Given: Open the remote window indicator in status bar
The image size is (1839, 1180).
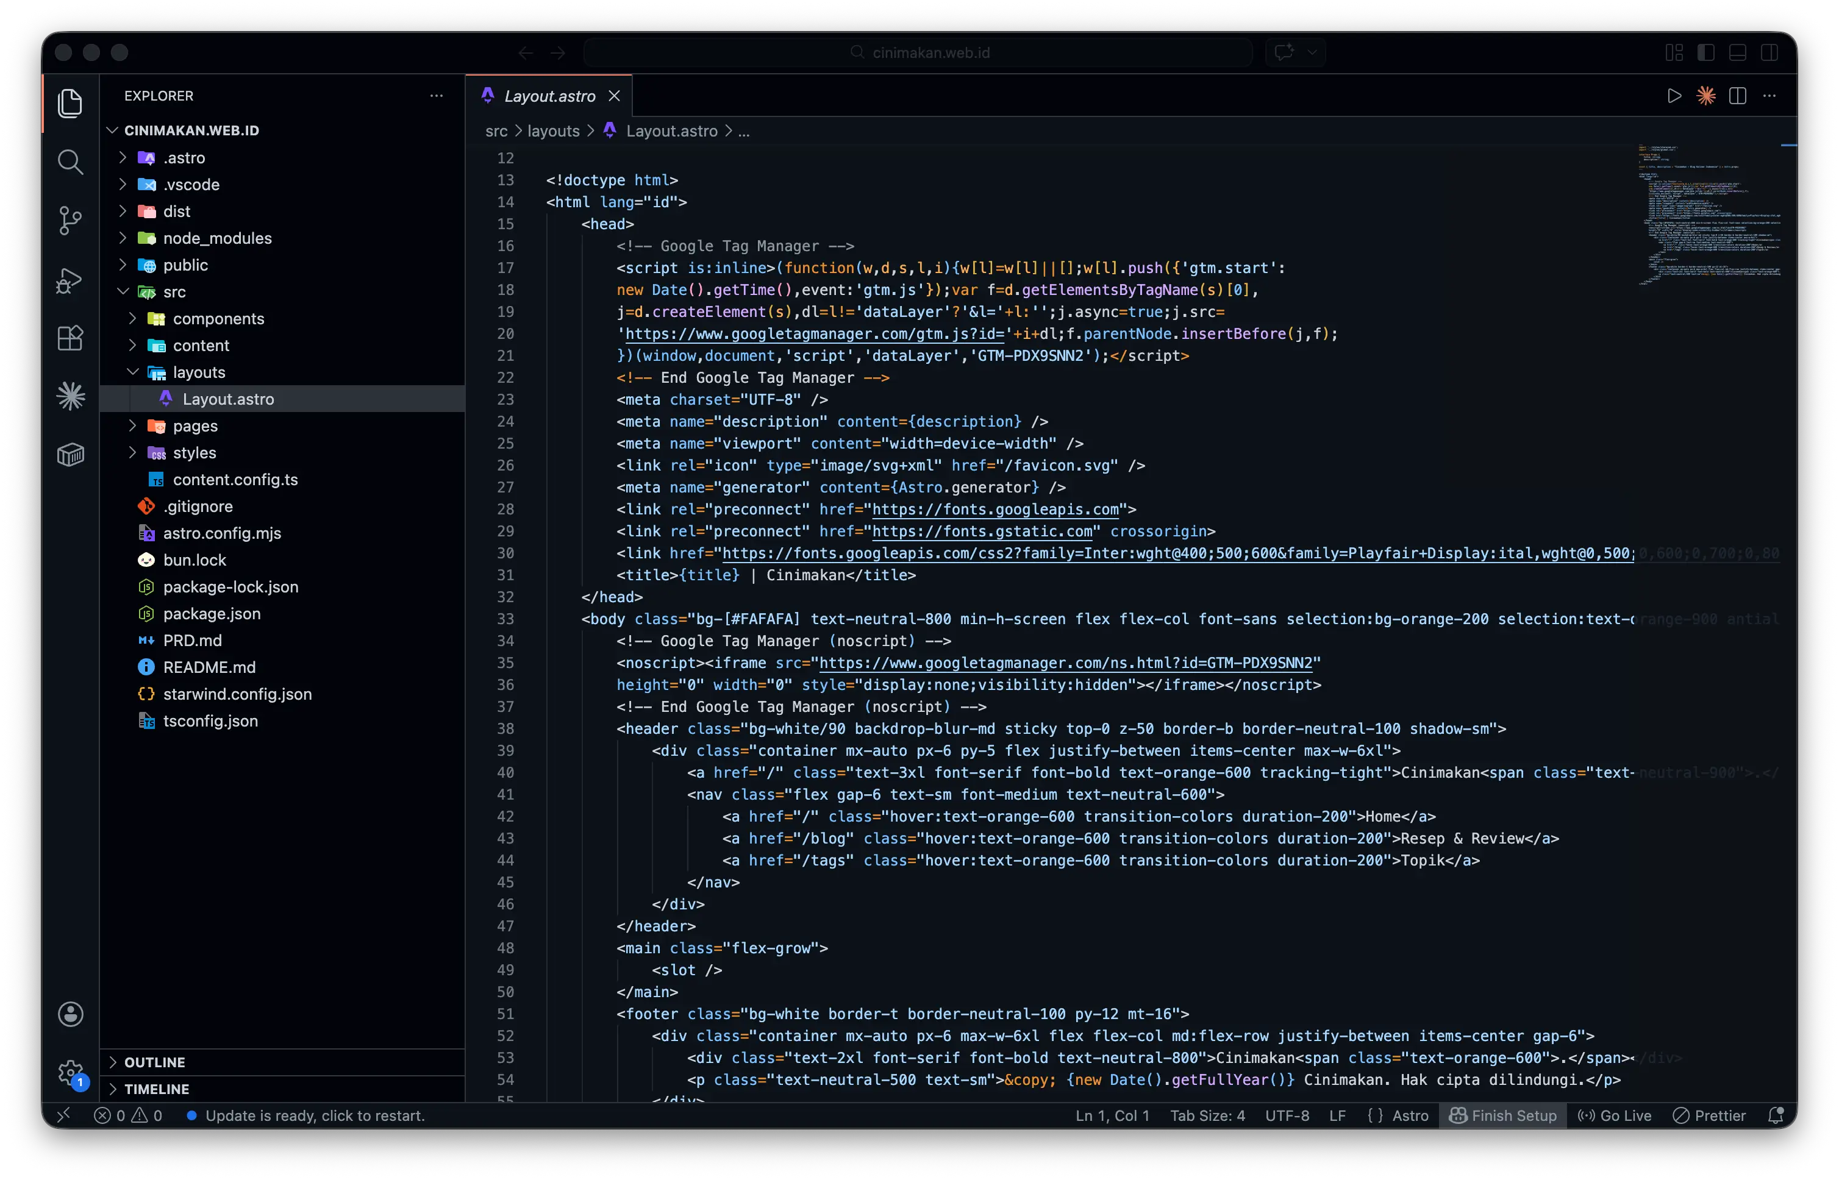Looking at the screenshot, I should click(x=63, y=1115).
